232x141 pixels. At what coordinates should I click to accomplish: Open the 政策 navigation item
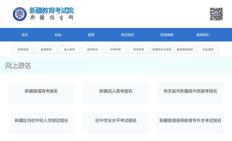click(91, 35)
